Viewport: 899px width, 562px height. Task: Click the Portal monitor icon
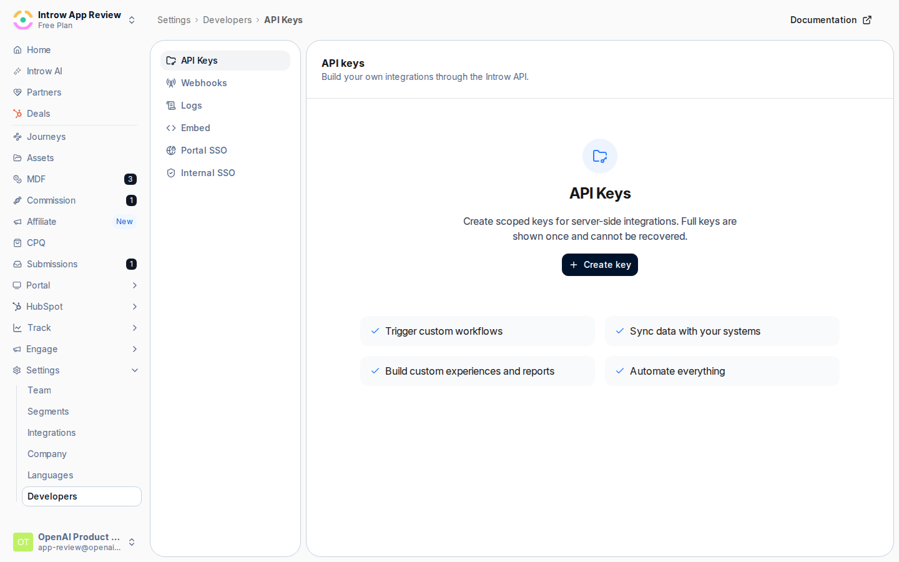(x=17, y=285)
